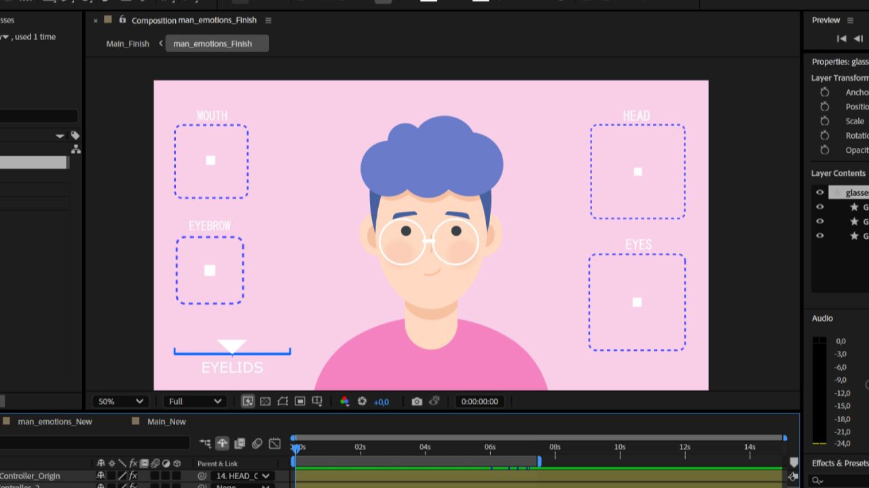Image resolution: width=869 pixels, height=488 pixels.
Task: Toggle third group eye under glasses
Action: point(819,236)
